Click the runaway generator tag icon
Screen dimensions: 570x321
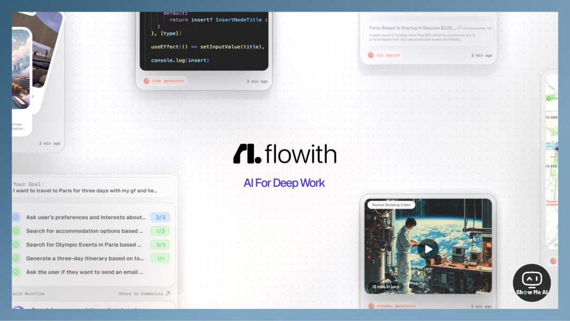click(x=371, y=306)
